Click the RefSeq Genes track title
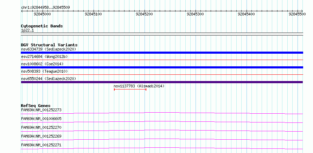This screenshot has height=153, width=313. 36,106
